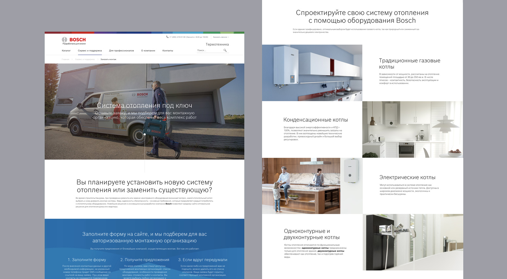The width and height of the screenshot is (507, 279).
Task: Click the Термотехника header label
Action: 217,44
